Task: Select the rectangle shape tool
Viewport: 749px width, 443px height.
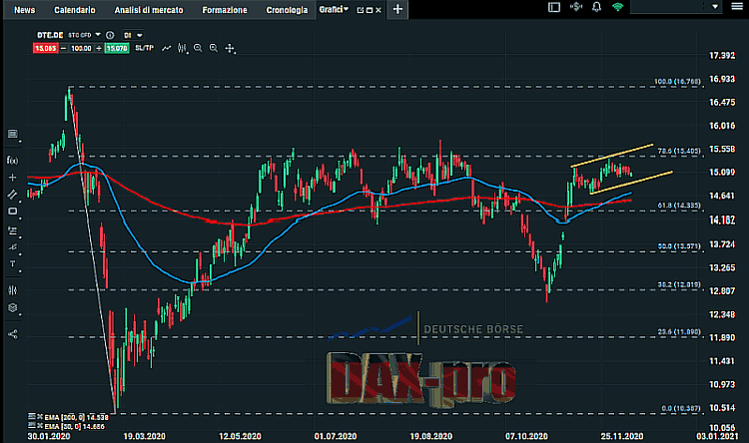Action: coord(13,212)
